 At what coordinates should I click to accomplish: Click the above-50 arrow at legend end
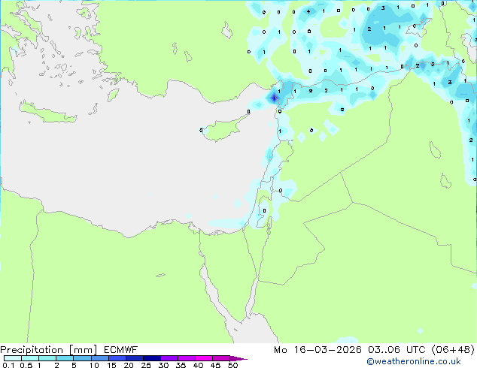238,358
